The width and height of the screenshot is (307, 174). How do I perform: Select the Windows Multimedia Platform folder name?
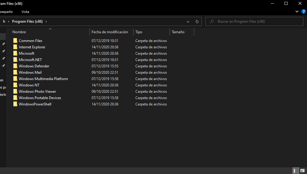coord(43,79)
